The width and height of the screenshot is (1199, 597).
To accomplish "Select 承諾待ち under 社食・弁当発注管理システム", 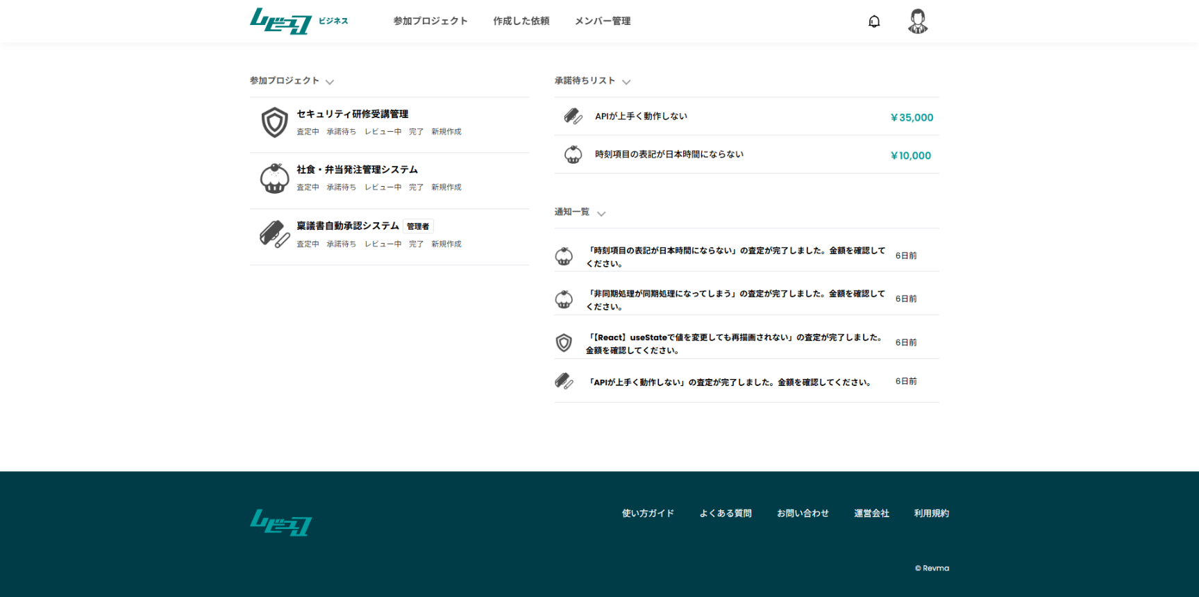I will click(341, 187).
